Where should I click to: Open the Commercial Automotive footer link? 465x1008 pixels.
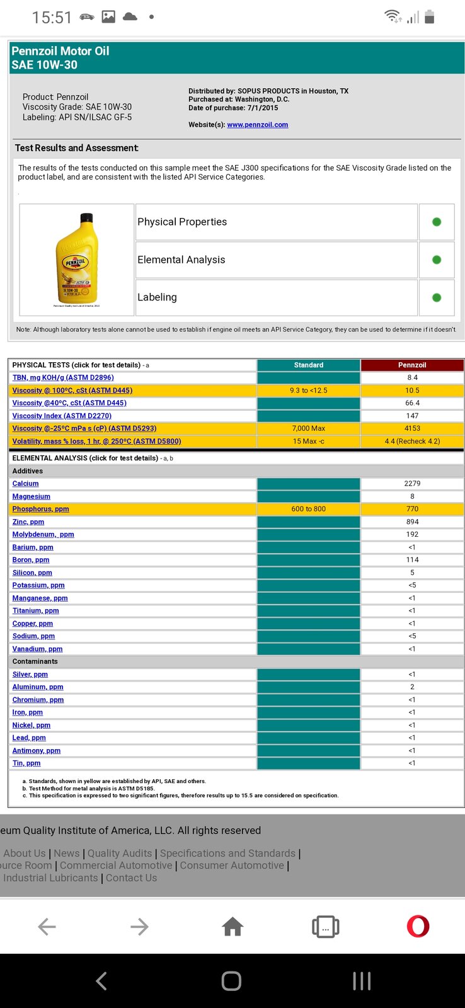pyautogui.click(x=116, y=866)
